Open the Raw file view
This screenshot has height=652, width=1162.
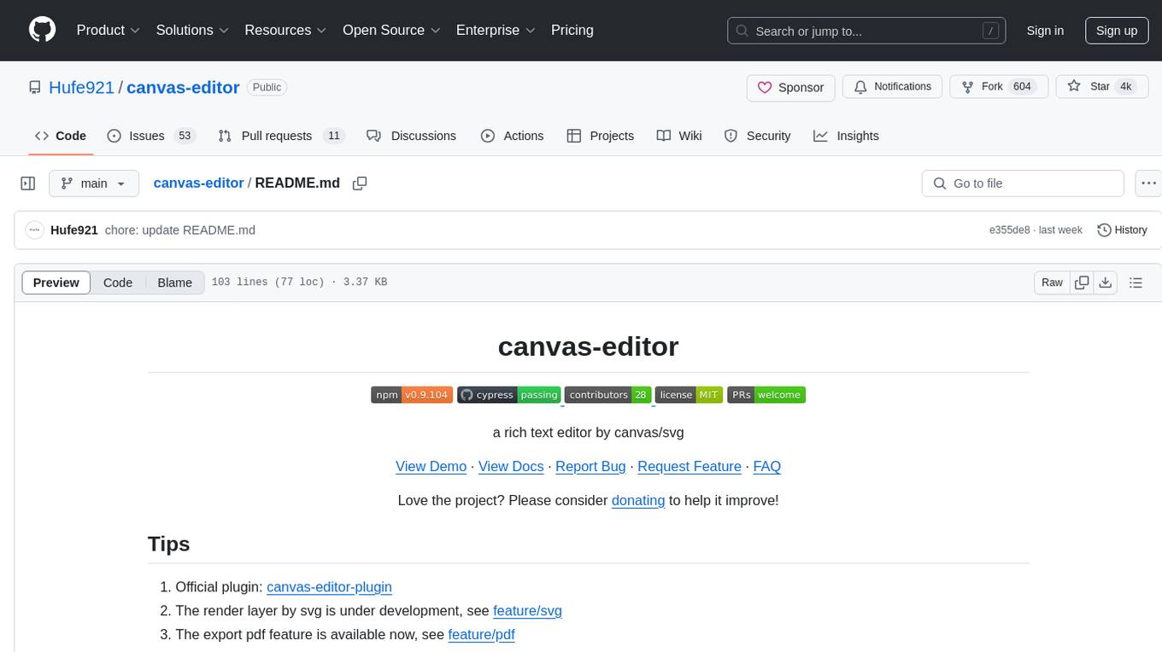click(1052, 282)
